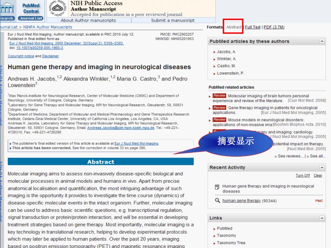Show articles by Jacobs, A.
Viewport: 331px width, 248px height.
coord(226,52)
